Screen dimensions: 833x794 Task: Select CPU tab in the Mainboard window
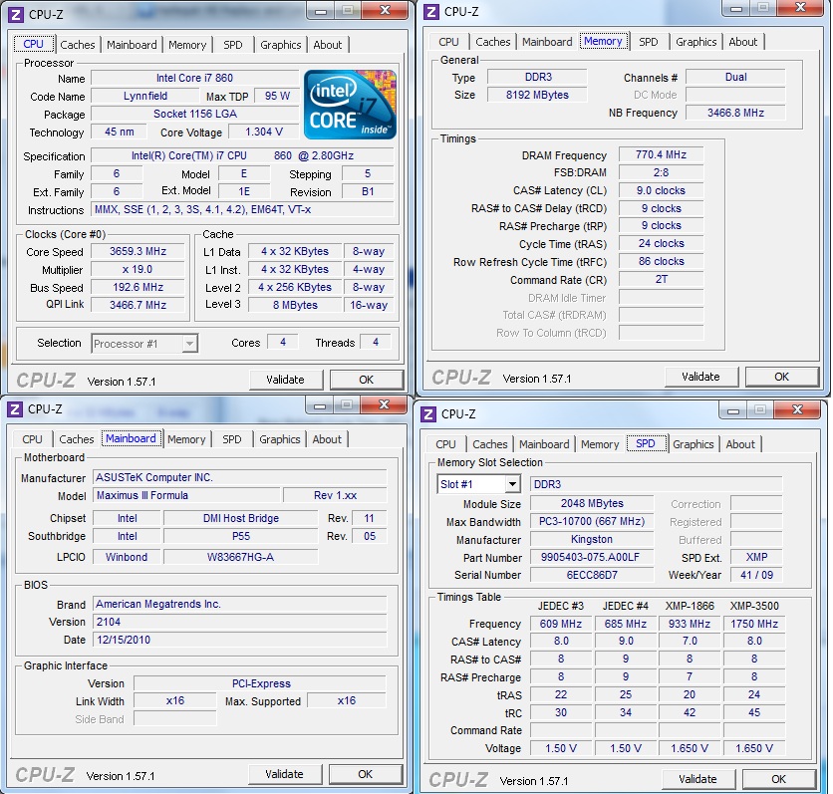click(32, 439)
